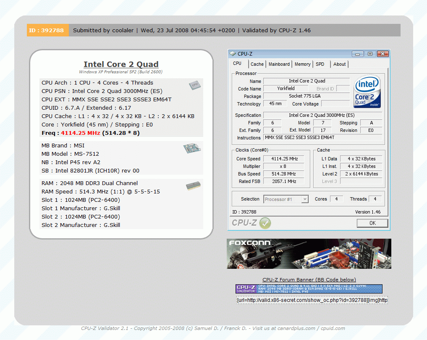Viewport: 427px width, 340px height.
Task: Click the RAM : 2048 MB DDR3 row
Action: 89,183
